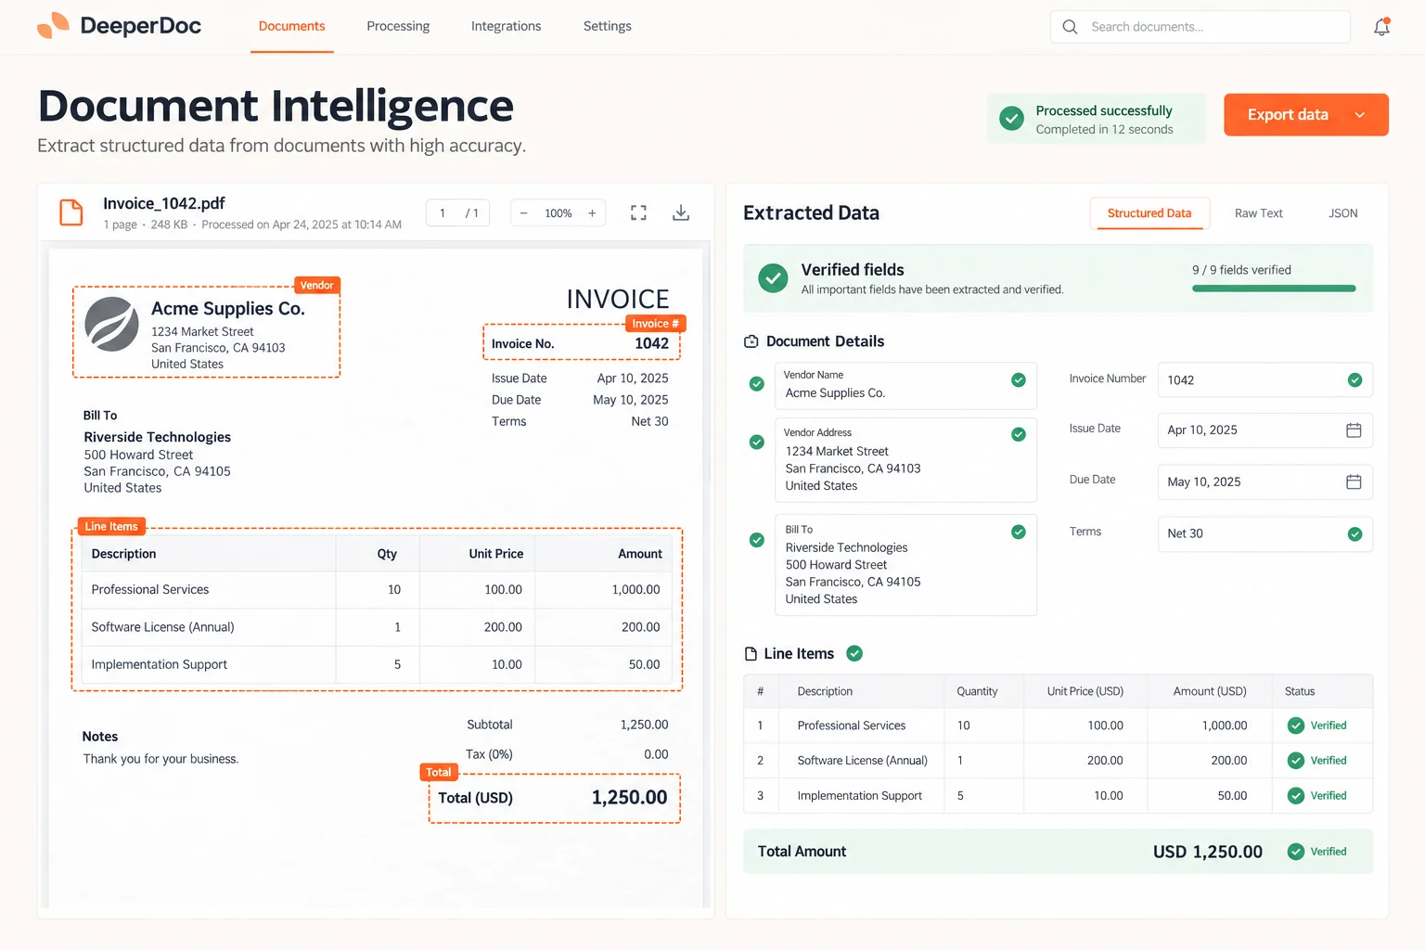Toggle the Vendor Address row check
The image size is (1425, 950).
tap(757, 443)
